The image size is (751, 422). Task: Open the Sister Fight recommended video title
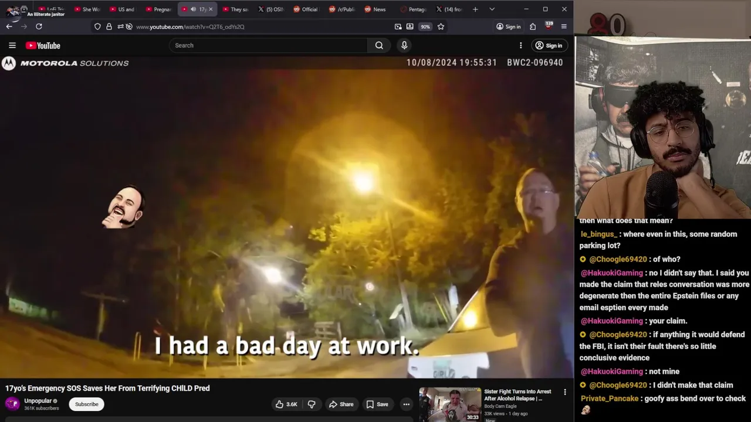(517, 395)
